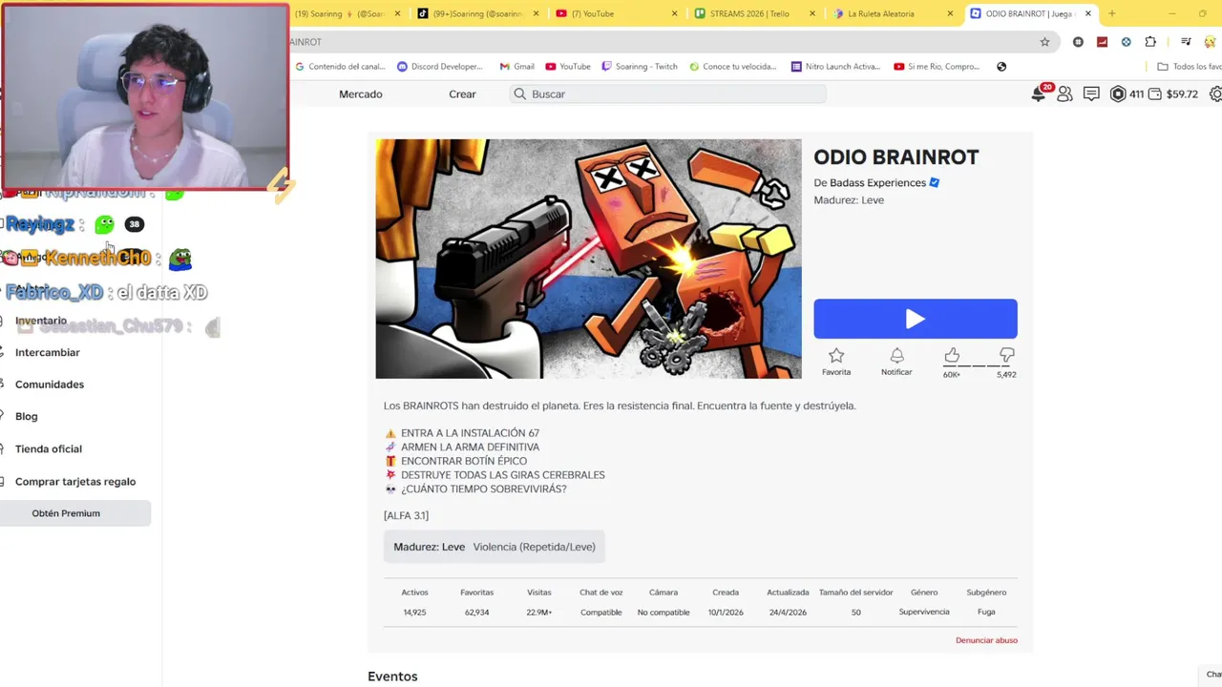Screen dimensions: 1222x687
Task: Close the ODIO BRAINROT tab
Action: (x=1087, y=13)
